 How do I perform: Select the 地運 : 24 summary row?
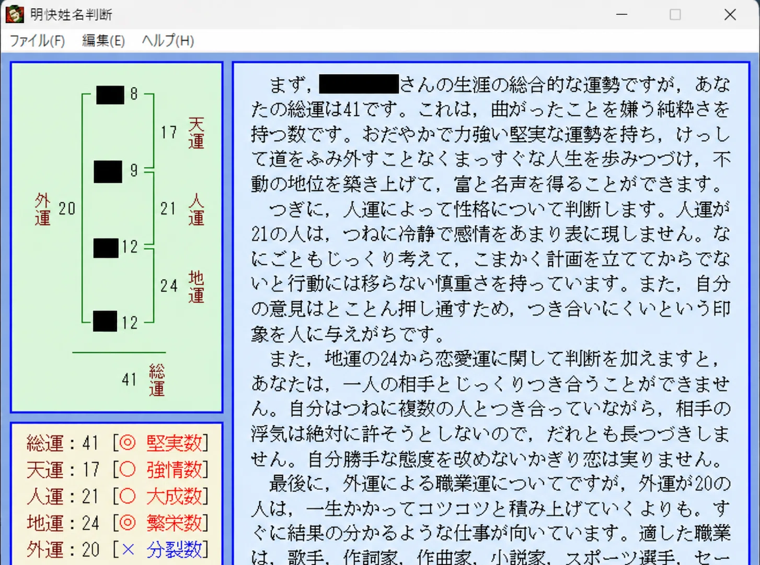coord(117,523)
